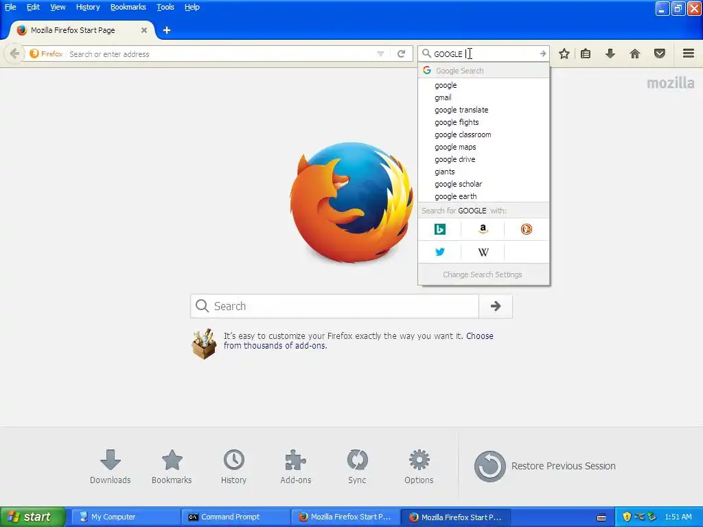The height and width of the screenshot is (527, 703).
Task: Select the Mozilla Firefox Start Page tab
Action: [81, 30]
